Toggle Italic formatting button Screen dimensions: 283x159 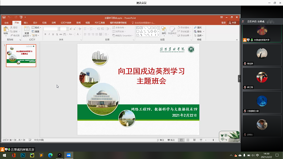pos(49,34)
